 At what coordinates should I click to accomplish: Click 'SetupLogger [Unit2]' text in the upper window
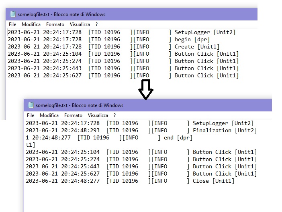pos(205,32)
